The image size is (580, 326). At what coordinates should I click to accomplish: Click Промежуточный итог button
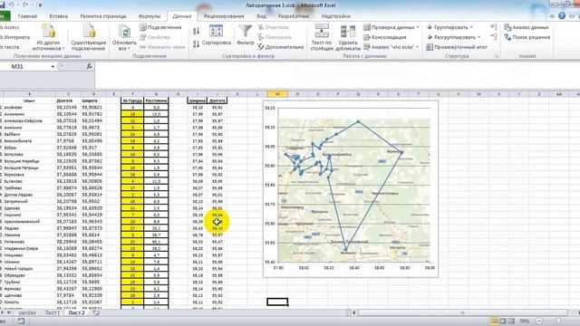(457, 47)
